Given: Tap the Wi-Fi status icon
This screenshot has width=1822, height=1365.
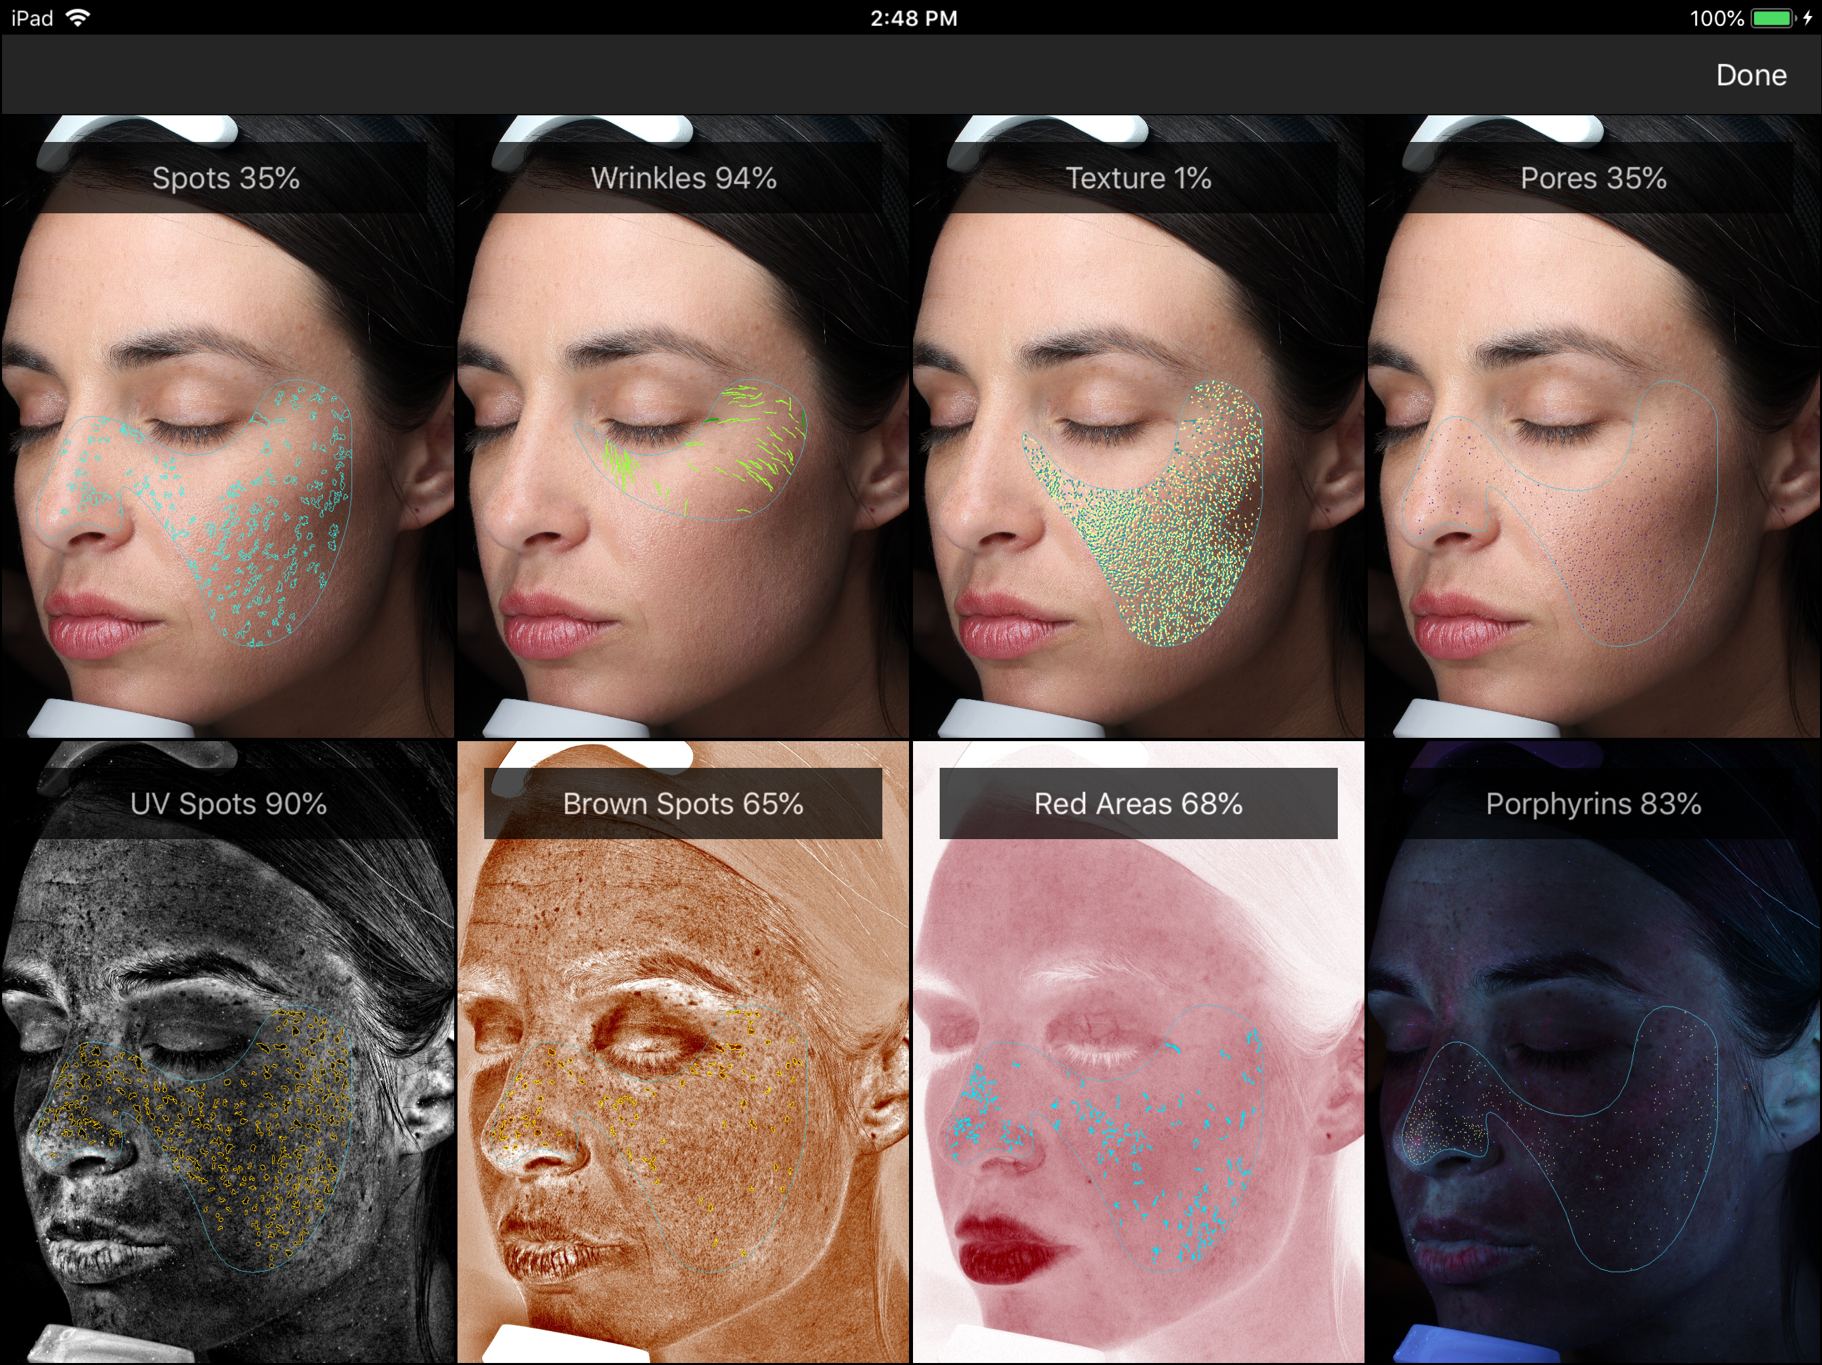Looking at the screenshot, I should (x=77, y=17).
